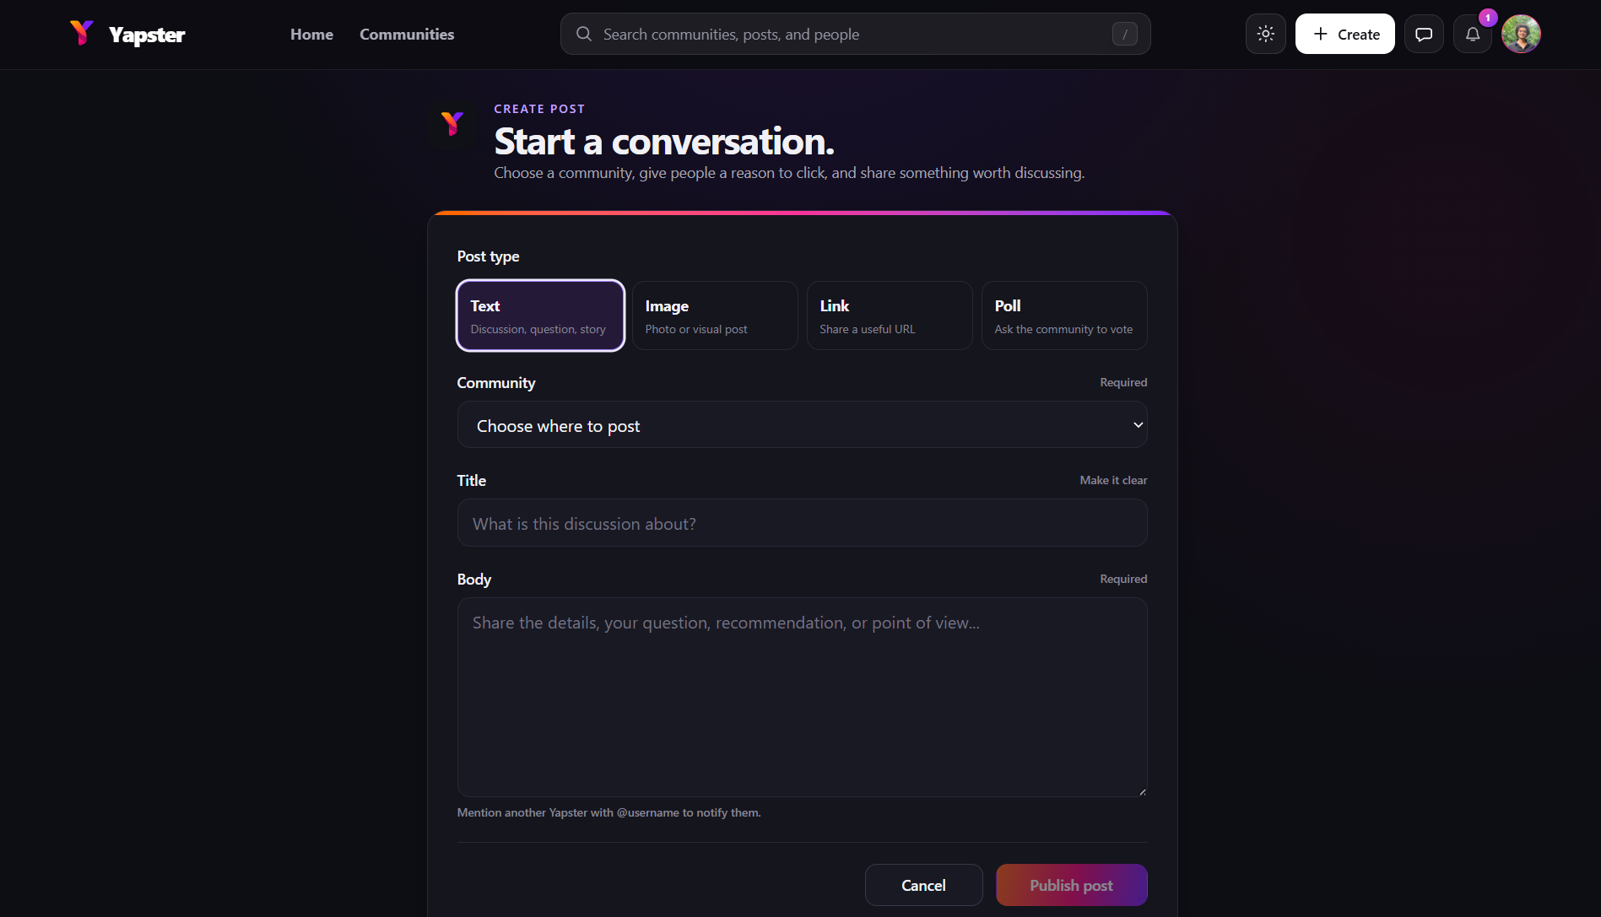Screen dimensions: 1601x917
Task: Focus the Body text area
Action: pos(802,698)
